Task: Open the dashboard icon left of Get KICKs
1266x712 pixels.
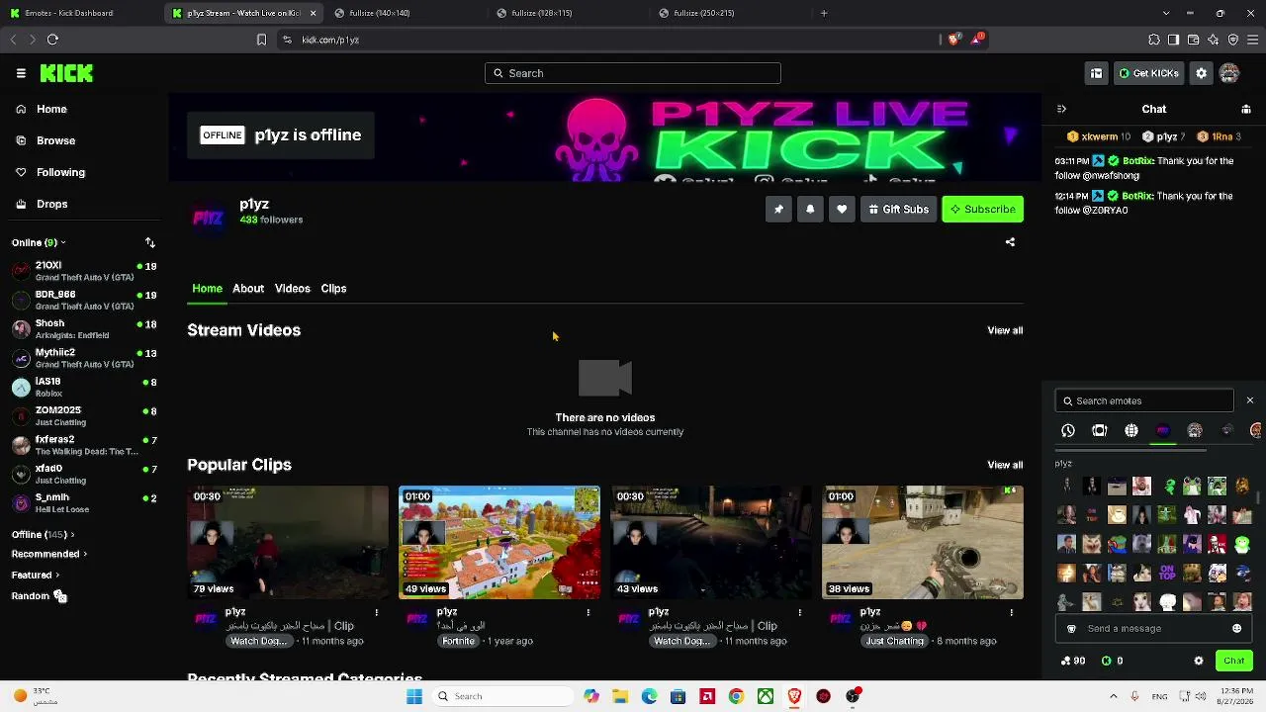Action: tap(1096, 73)
